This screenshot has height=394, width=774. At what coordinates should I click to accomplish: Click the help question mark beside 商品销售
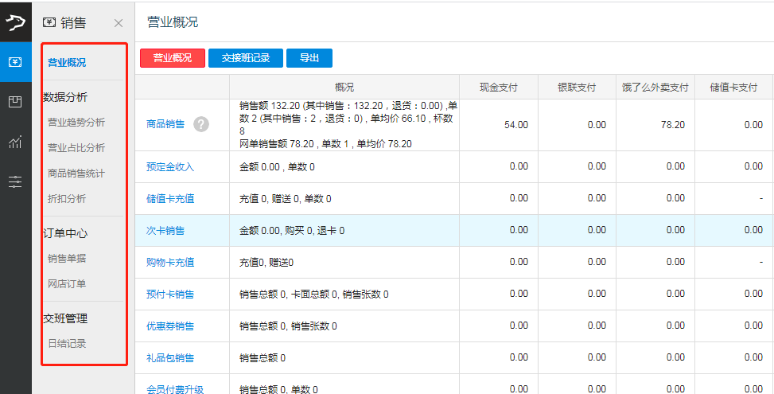pos(201,124)
